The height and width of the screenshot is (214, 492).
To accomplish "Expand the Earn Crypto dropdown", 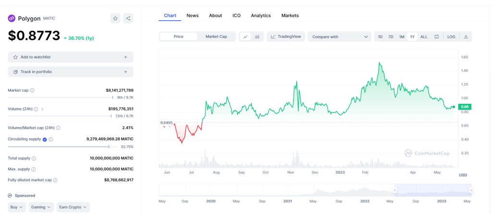I will pyautogui.click(x=73, y=207).
